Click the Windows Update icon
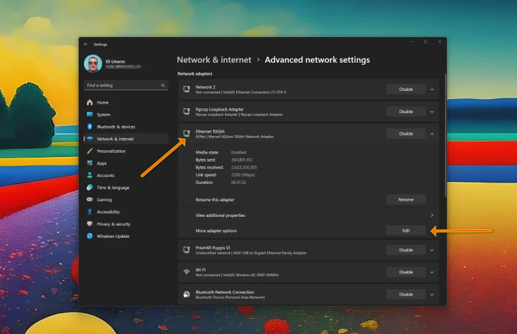Image resolution: width=517 pixels, height=334 pixels. click(x=90, y=236)
